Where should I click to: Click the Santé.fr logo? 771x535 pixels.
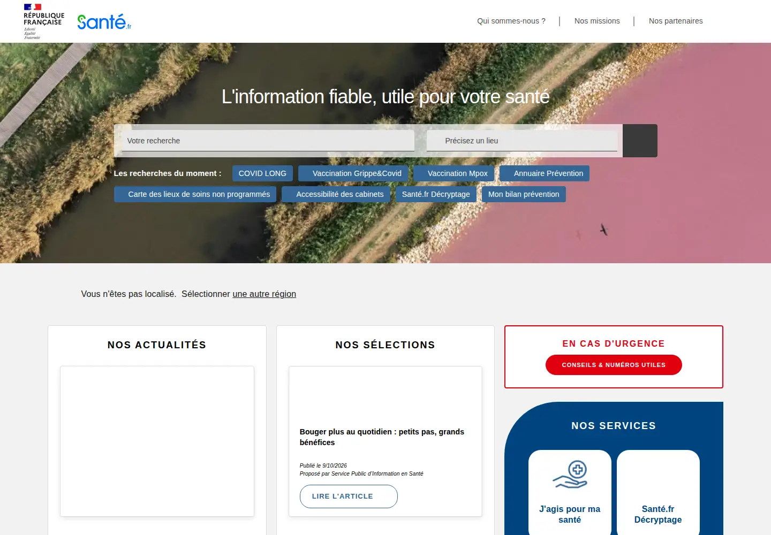[x=104, y=21]
